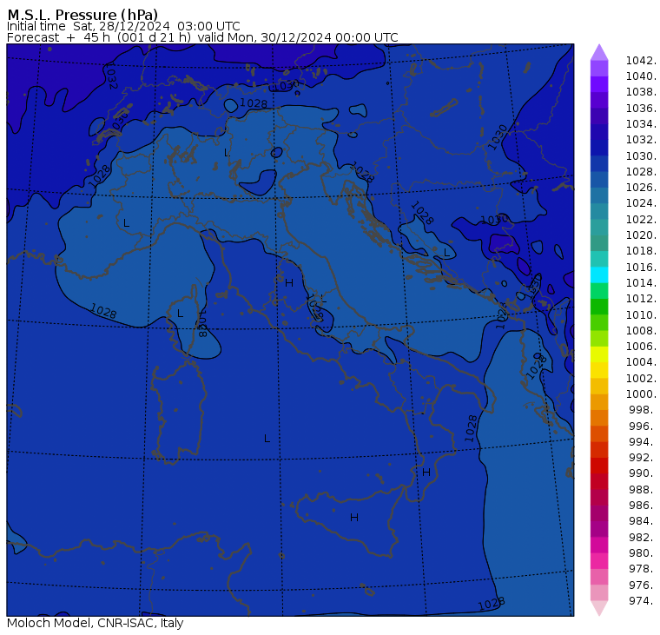Screen dimensions: 660x635
Task: Click the 1028 contour label at the bottom edge
Action: click(x=492, y=604)
